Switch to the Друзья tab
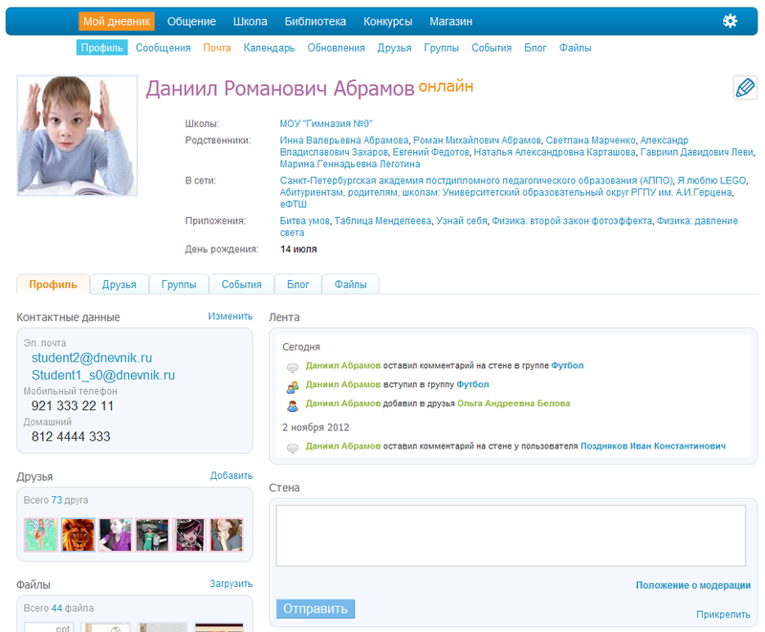This screenshot has height=632, width=765. [119, 284]
